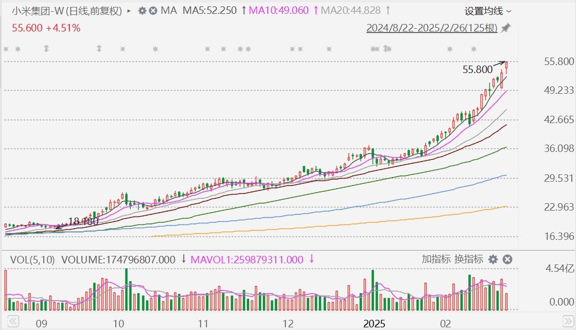The width and height of the screenshot is (576, 330).
Task: Click the pin icon beside the date range
Action: coord(506,28)
